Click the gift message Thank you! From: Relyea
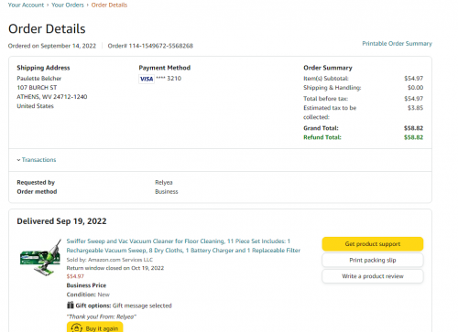This screenshot has height=332, width=458. pos(102,316)
